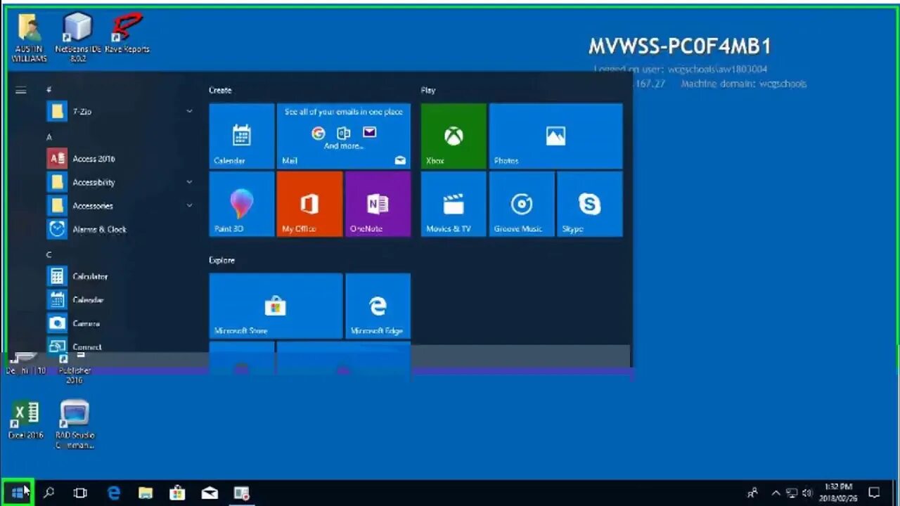The height and width of the screenshot is (506, 900).
Task: Expand the Start menu hamburger navigation
Action: pos(21,90)
